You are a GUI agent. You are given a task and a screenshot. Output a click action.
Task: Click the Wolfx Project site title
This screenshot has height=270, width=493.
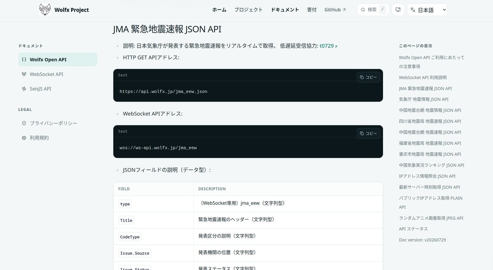coord(71,10)
